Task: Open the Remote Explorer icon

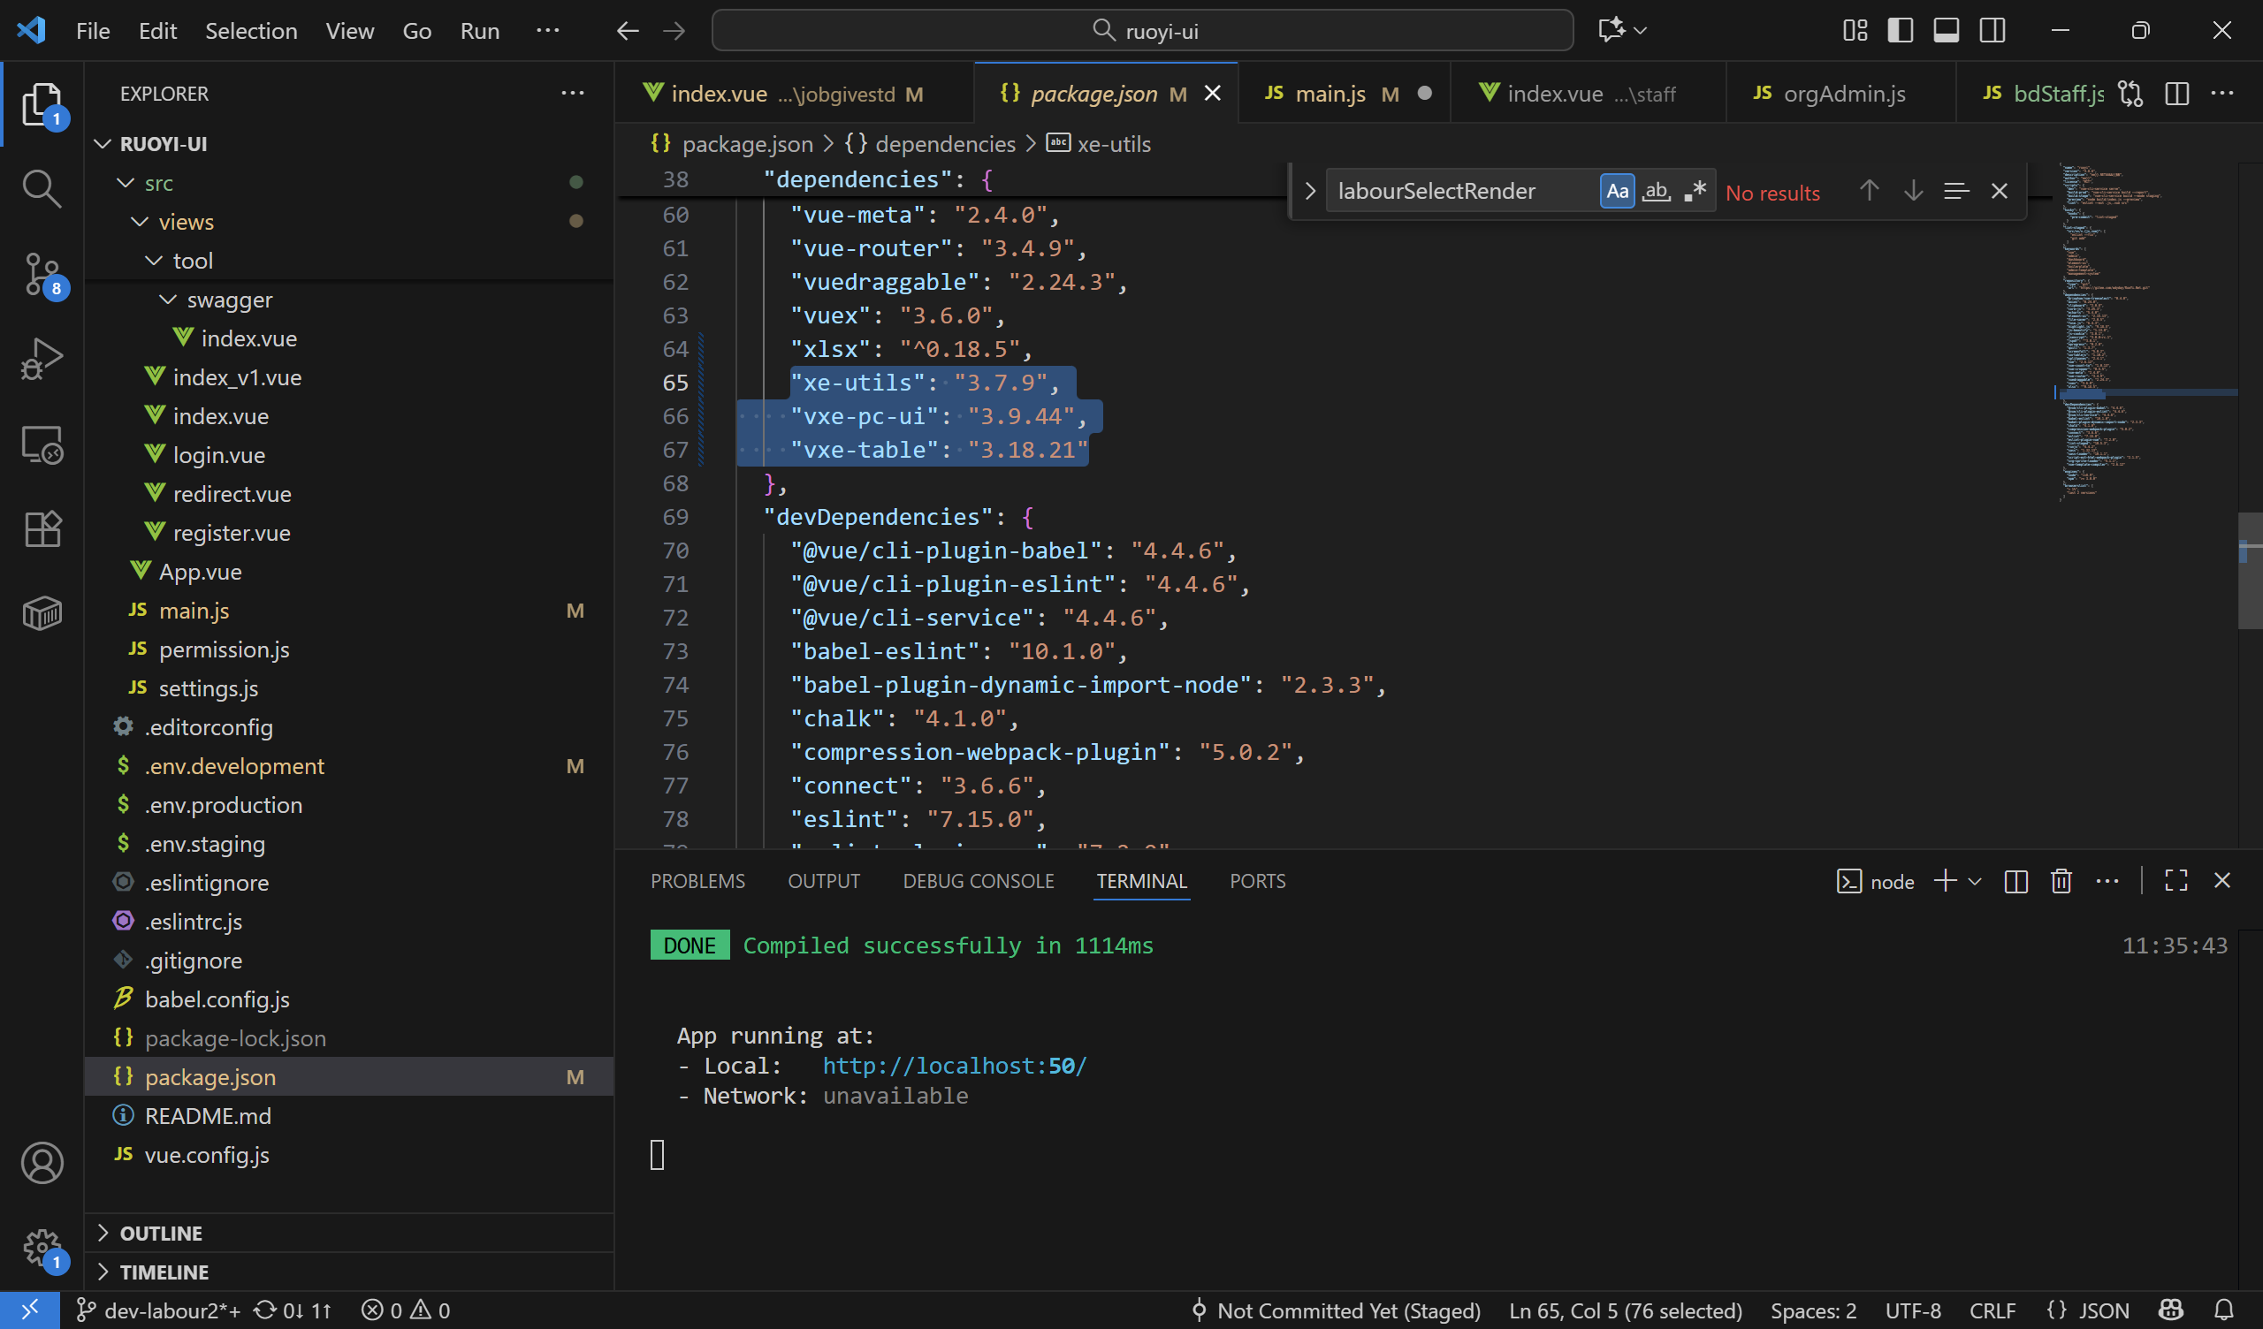Action: [x=42, y=444]
